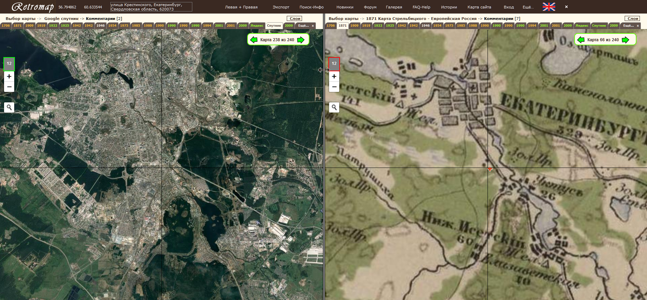Click the 1871 Карта Стрельбицкого title link
Screen dimensions: 647x300
pyautogui.click(x=421, y=19)
